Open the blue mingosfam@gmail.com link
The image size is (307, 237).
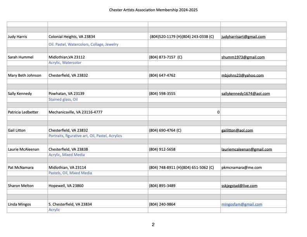pos(241,204)
